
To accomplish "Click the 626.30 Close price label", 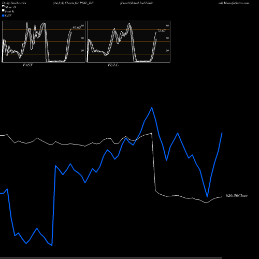I will (x=237, y=196).
